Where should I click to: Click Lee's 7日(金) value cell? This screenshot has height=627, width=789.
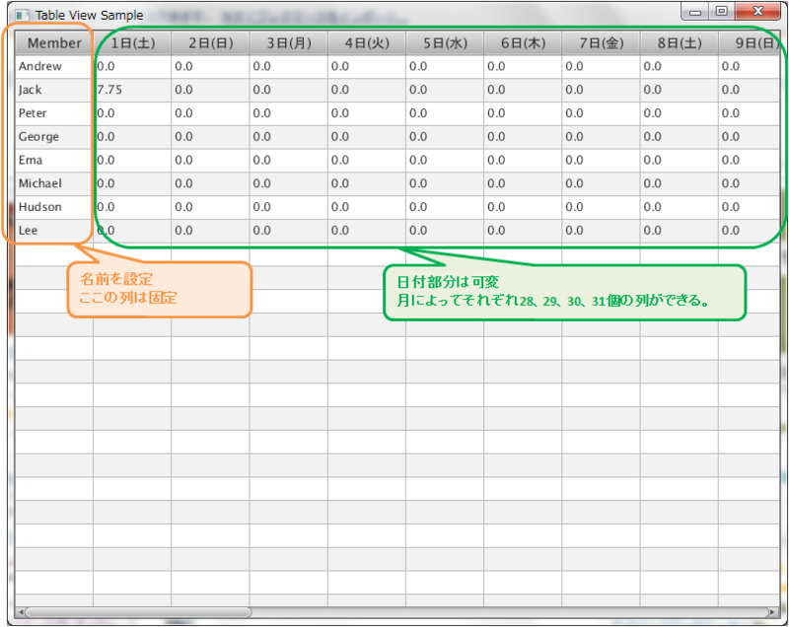602,231
